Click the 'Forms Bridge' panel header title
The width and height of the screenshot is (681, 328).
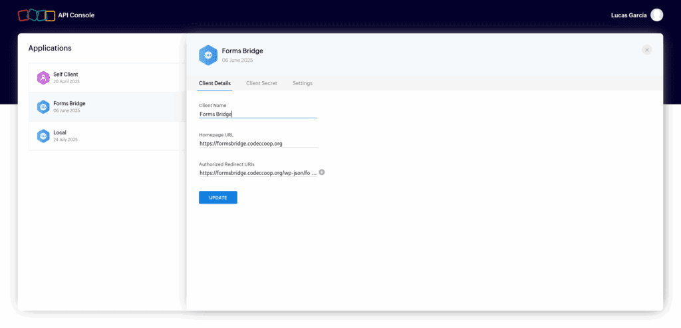tap(242, 51)
